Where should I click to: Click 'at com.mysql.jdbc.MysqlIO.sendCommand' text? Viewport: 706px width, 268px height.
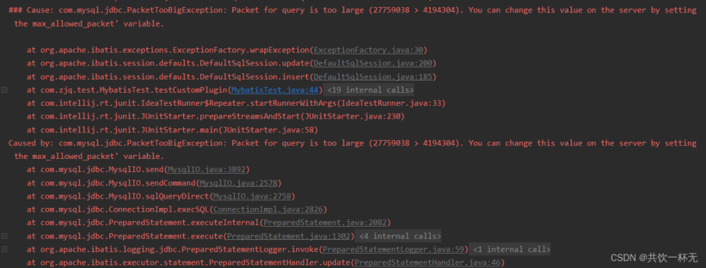click(111, 183)
